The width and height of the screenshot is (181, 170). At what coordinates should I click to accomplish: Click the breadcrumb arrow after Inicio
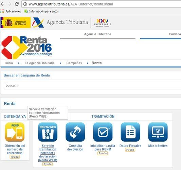19,63
